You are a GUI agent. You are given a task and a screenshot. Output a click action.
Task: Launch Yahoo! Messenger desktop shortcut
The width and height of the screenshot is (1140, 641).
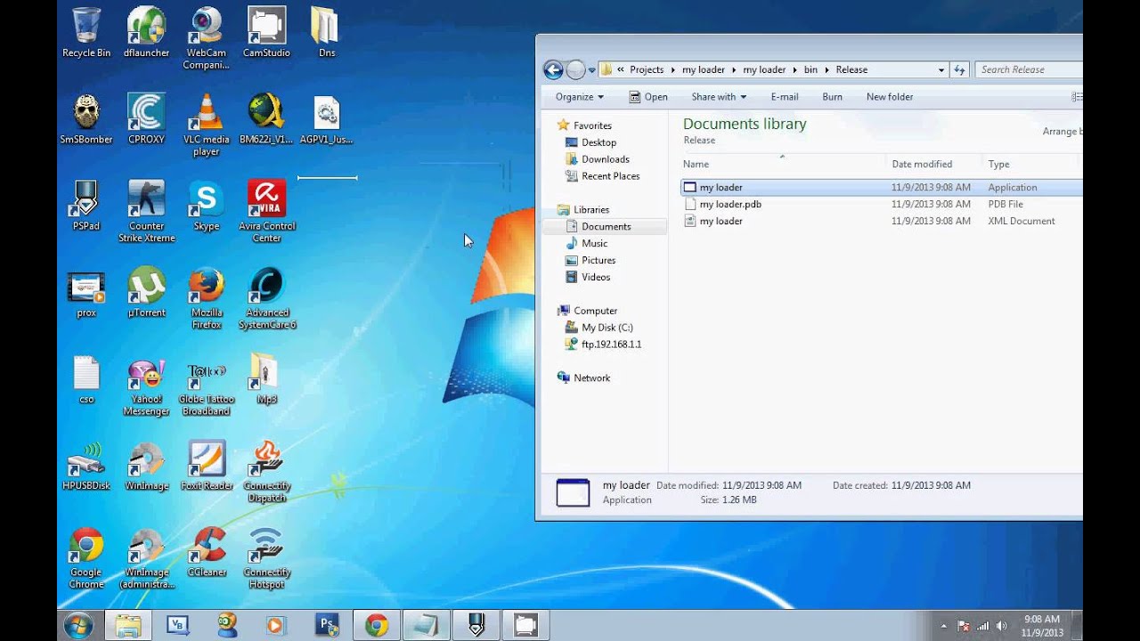click(x=147, y=387)
